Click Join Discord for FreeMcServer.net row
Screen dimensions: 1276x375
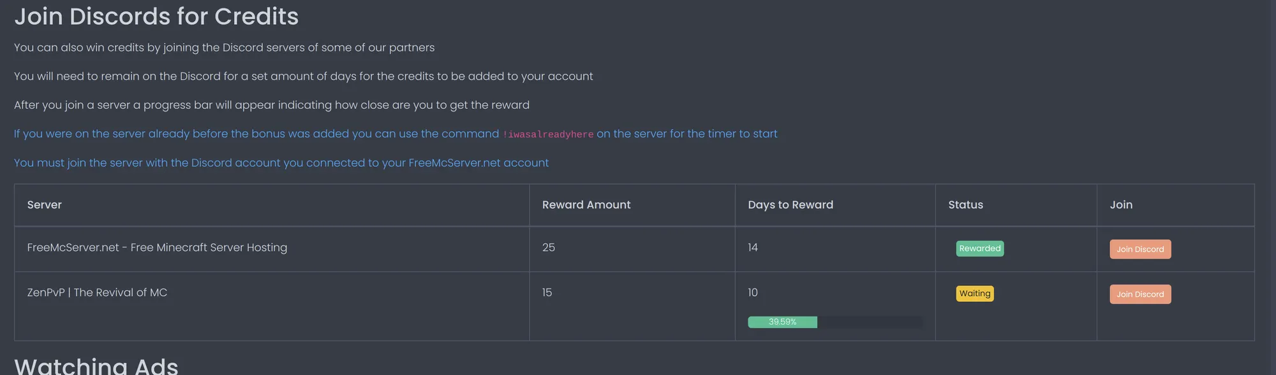[1139, 249]
